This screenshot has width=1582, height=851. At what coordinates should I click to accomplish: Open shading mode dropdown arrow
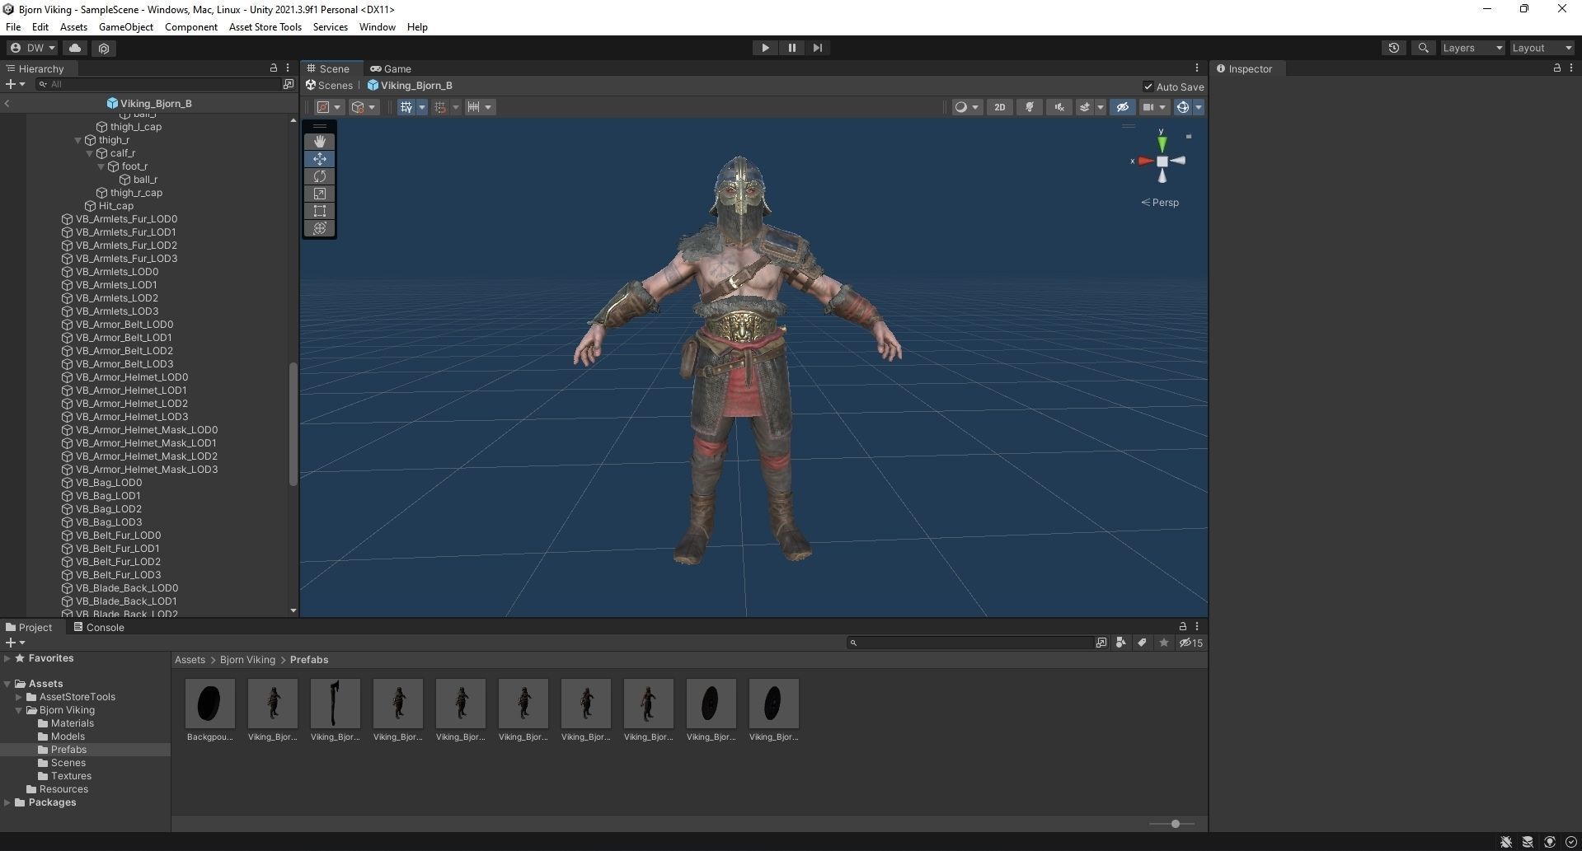(975, 107)
